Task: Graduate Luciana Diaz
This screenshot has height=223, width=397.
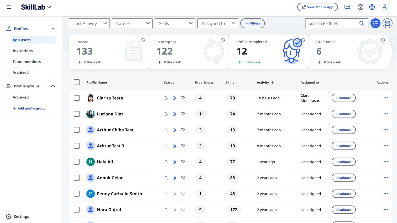Action: point(343,114)
